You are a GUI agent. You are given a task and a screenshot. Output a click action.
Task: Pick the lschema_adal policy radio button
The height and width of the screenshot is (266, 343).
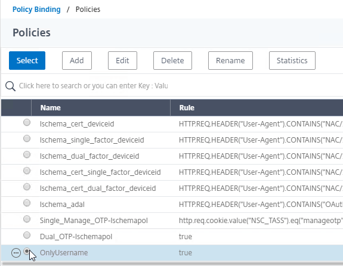coord(27,203)
